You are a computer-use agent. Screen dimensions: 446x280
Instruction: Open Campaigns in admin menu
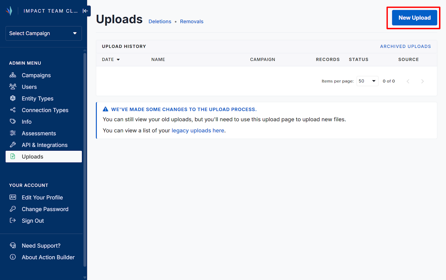[44, 75]
